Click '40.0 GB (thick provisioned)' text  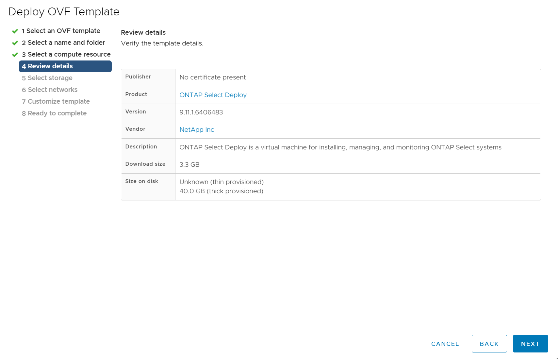tap(221, 191)
